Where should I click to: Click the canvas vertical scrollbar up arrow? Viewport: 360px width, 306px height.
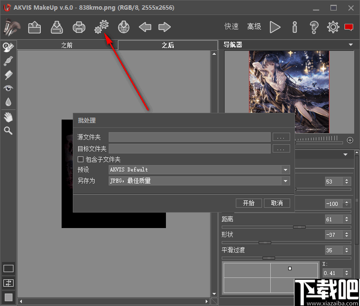[x=214, y=54]
